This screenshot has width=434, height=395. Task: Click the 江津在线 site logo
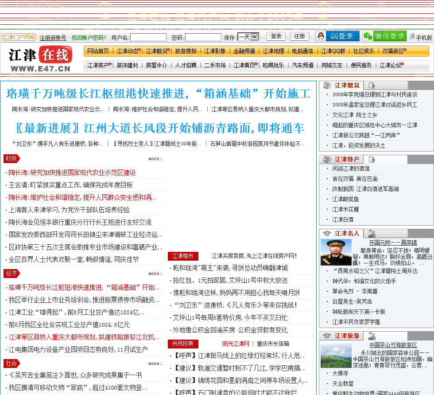point(40,59)
